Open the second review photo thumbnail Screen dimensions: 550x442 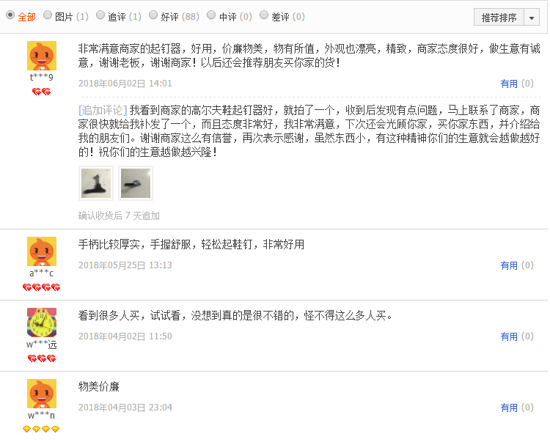(136, 183)
